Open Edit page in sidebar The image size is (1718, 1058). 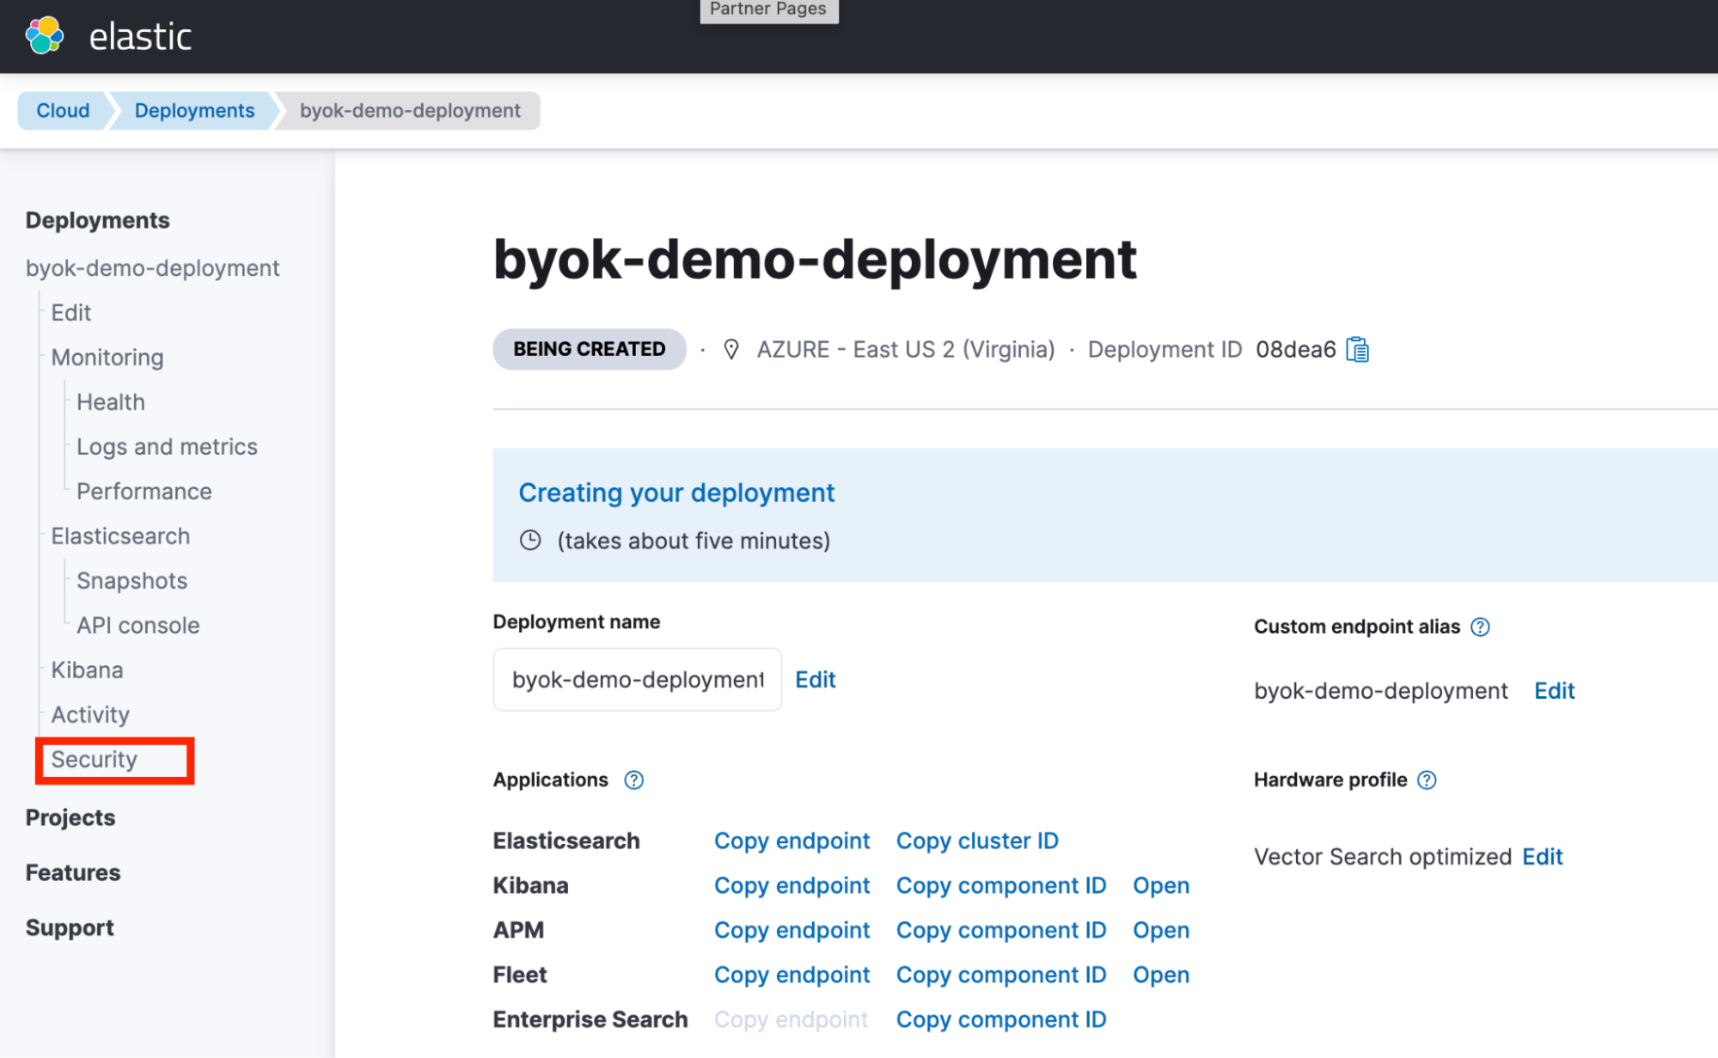(70, 313)
